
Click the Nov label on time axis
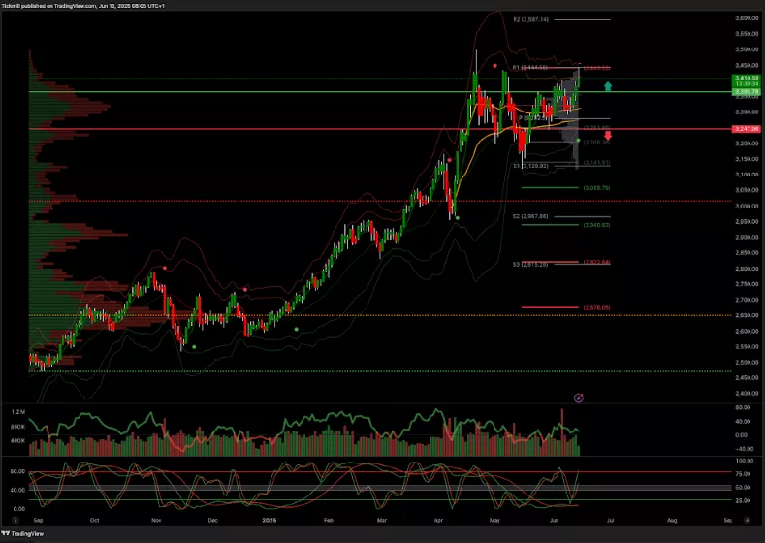[155, 520]
